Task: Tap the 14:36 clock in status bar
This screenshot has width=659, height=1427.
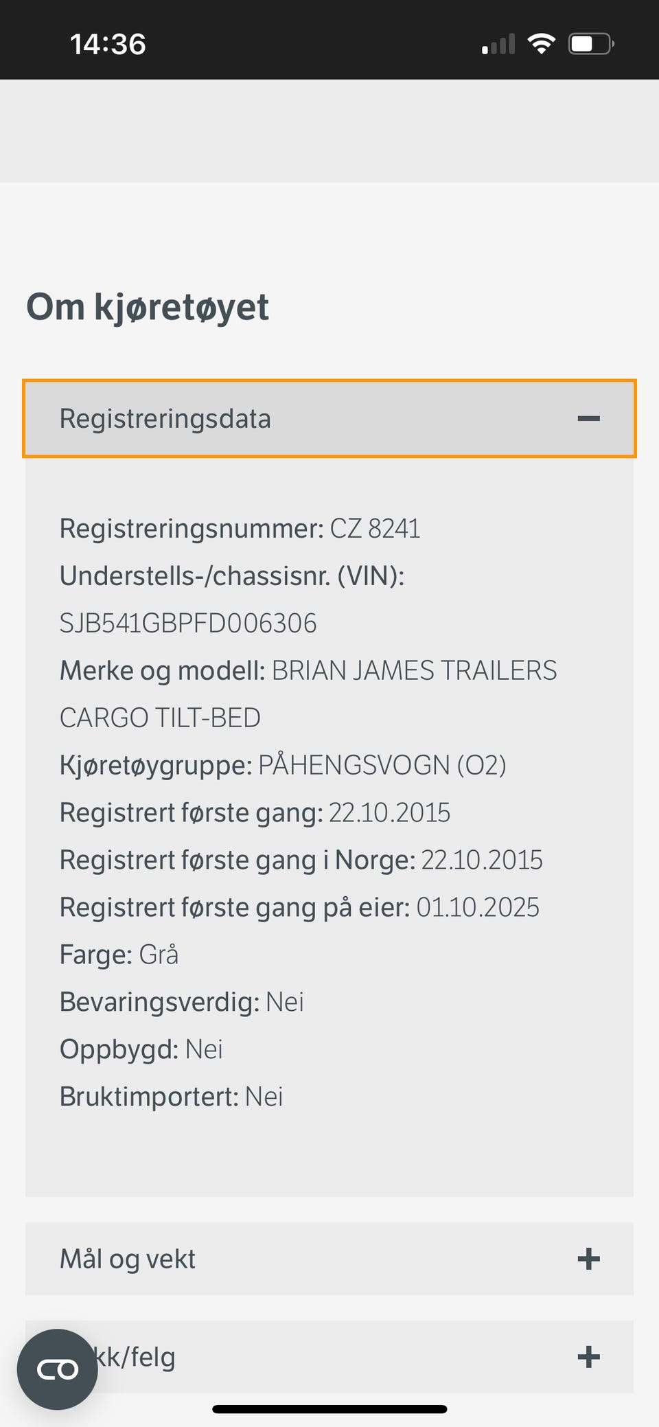Action: point(108,45)
